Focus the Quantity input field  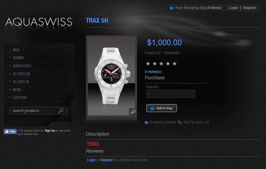pos(171,94)
